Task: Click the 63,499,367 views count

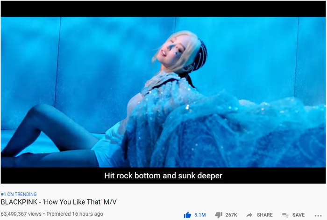Action: 21,214
